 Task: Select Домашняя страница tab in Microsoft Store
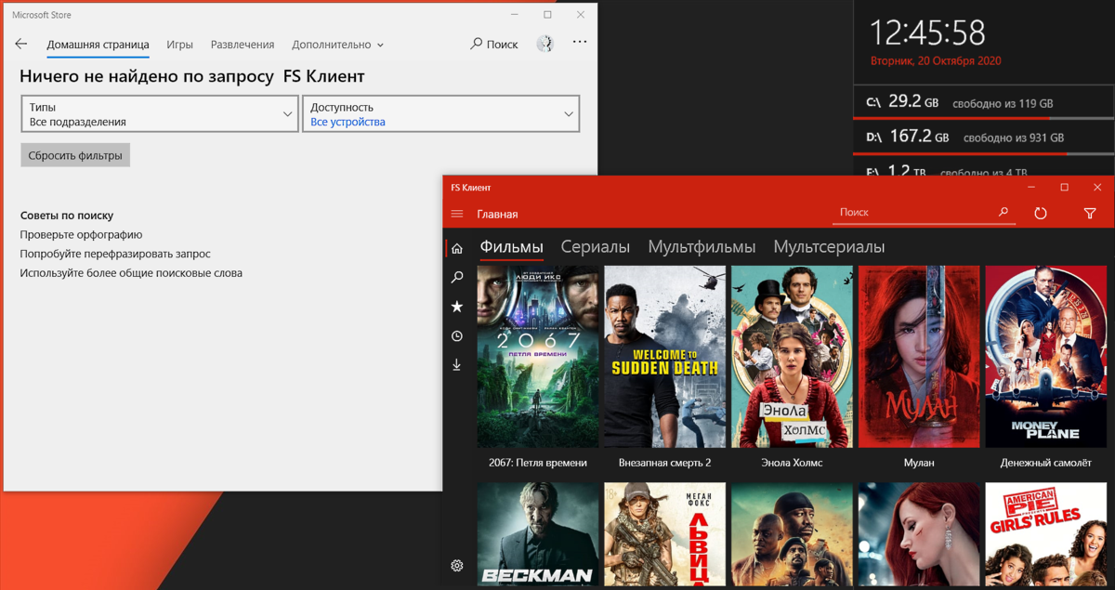pyautogui.click(x=98, y=44)
